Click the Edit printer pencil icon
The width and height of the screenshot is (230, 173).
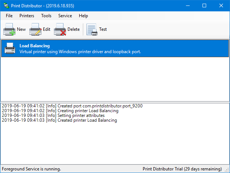(x=35, y=29)
